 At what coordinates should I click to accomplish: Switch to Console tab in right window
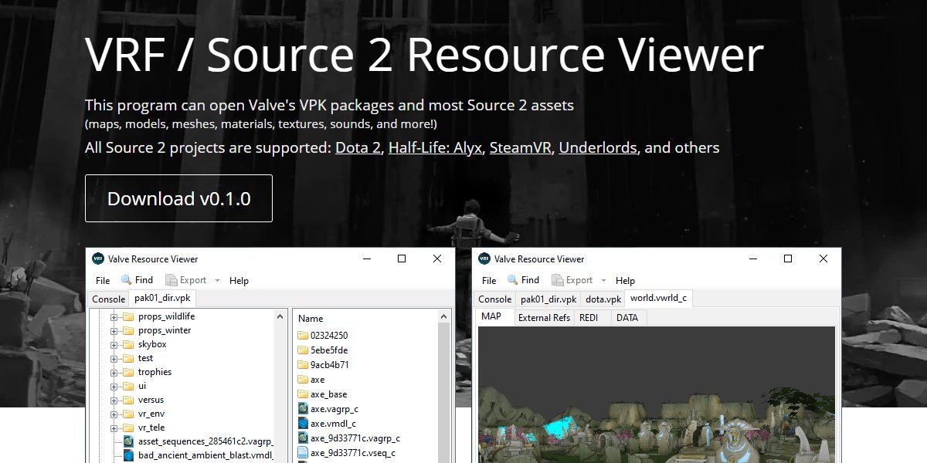pos(494,299)
